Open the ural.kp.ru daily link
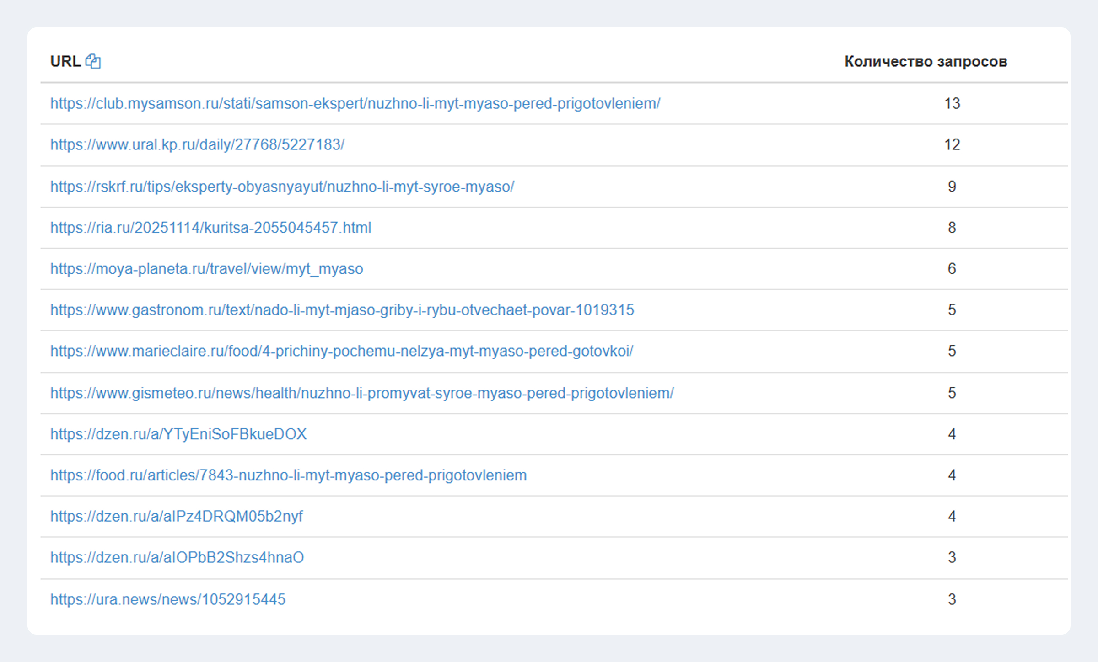This screenshot has height=662, width=1098. [197, 145]
